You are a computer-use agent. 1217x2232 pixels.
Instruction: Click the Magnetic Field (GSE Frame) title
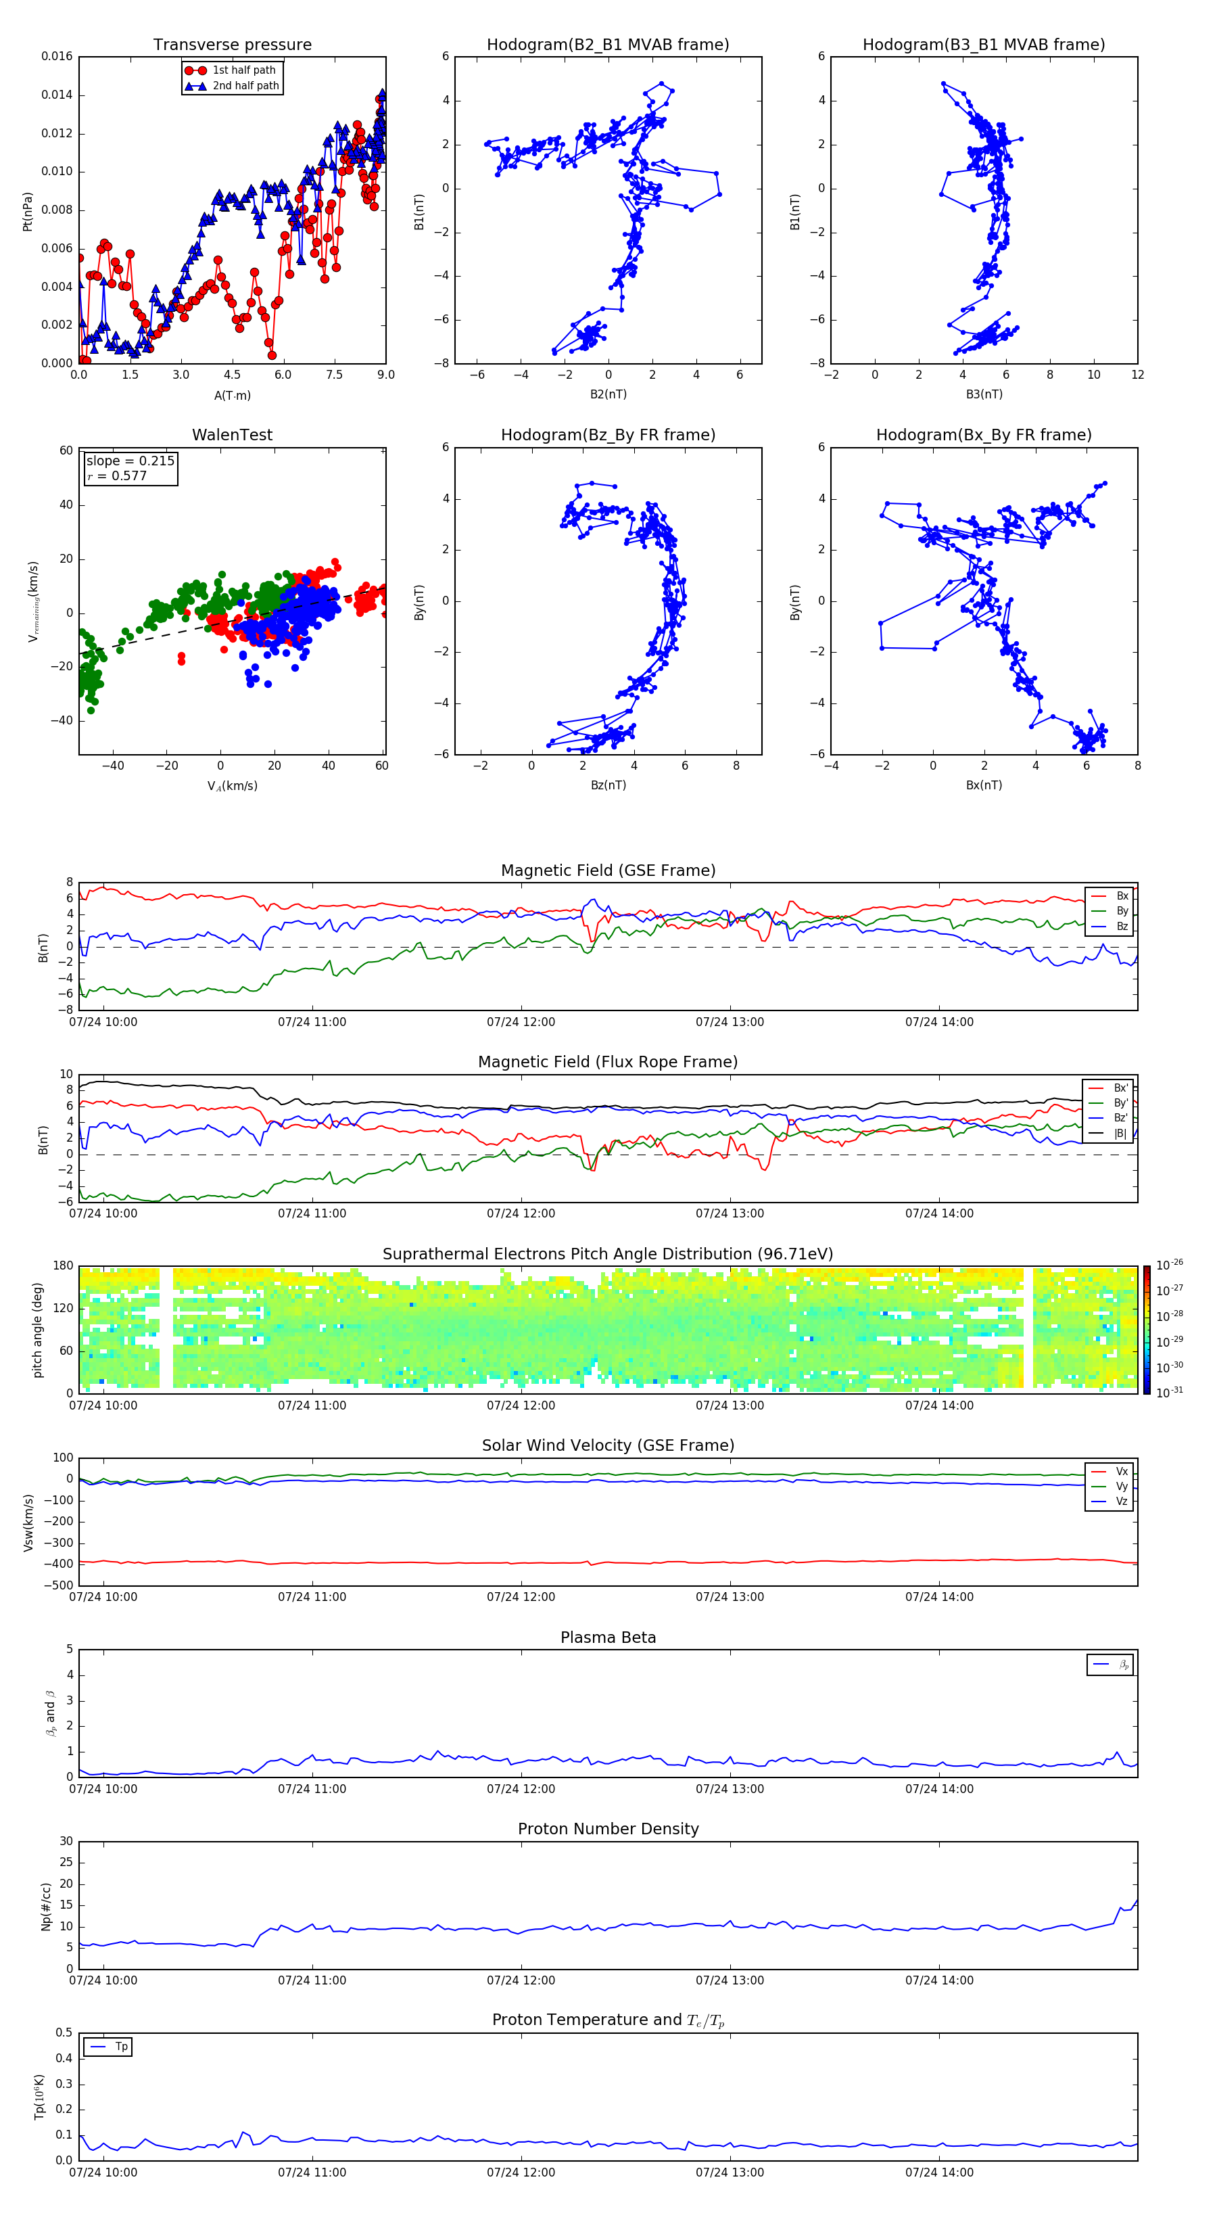click(x=607, y=870)
